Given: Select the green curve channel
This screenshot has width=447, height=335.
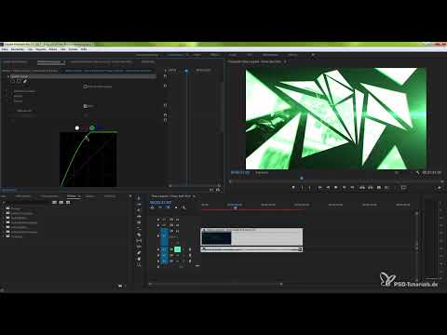Looking at the screenshot, I should (x=92, y=127).
